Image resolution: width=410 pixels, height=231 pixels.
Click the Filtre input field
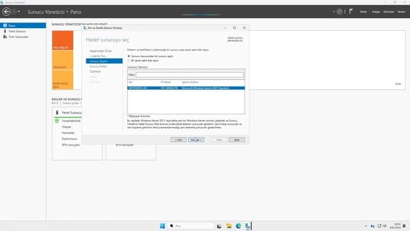[x=190, y=74]
